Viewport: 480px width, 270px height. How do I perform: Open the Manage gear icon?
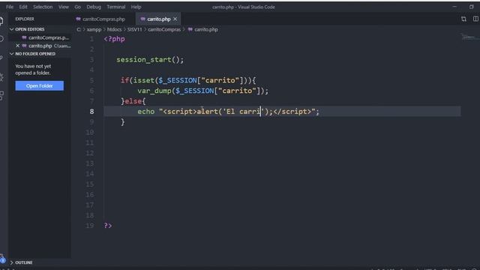pos(2,257)
